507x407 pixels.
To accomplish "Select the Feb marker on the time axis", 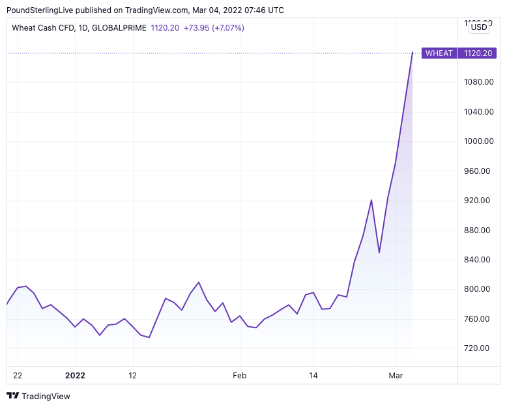I will [x=240, y=376].
